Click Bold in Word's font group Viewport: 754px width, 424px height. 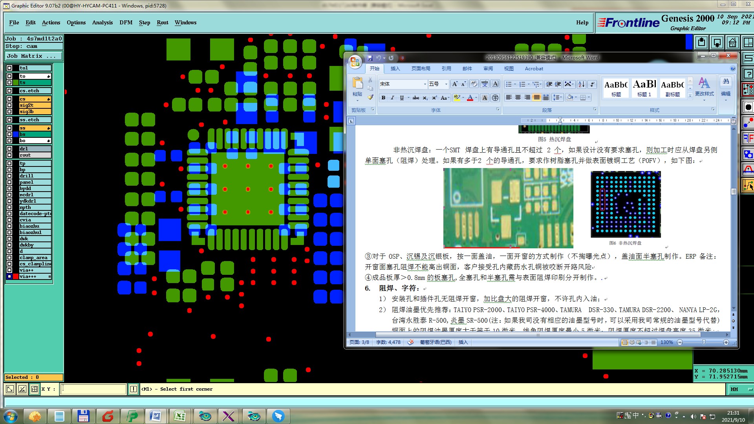point(383,98)
